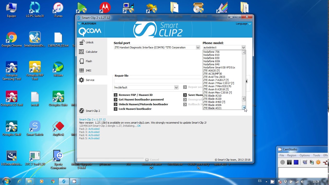Open the Language menu
The width and height of the screenshot is (329, 185).
[x=243, y=24]
